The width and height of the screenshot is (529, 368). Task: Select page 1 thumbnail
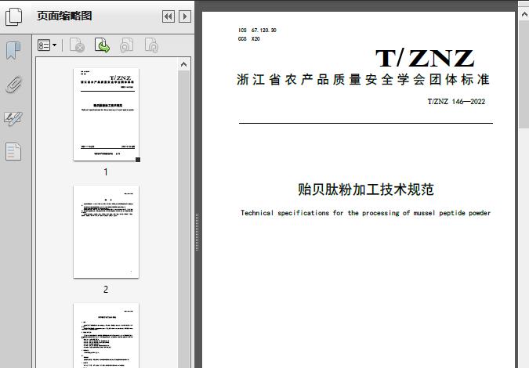click(x=106, y=114)
